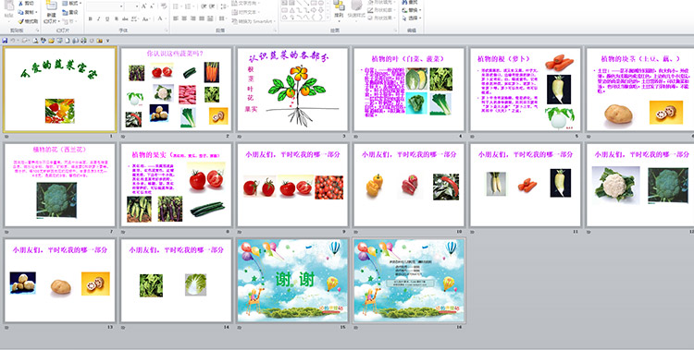Image resolution: width=694 pixels, height=350 pixels.
Task: Click the Center text alignment icon
Action: coord(184,18)
